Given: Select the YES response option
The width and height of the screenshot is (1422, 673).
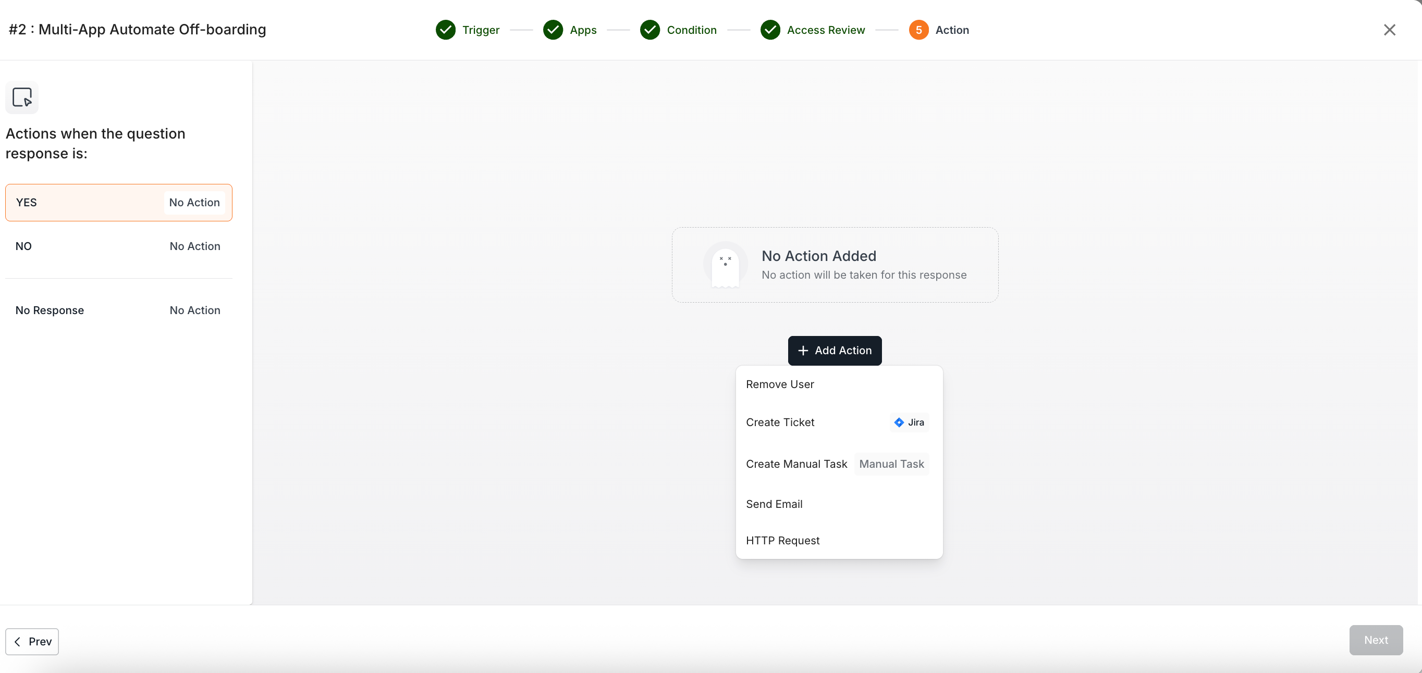Looking at the screenshot, I should [x=118, y=203].
